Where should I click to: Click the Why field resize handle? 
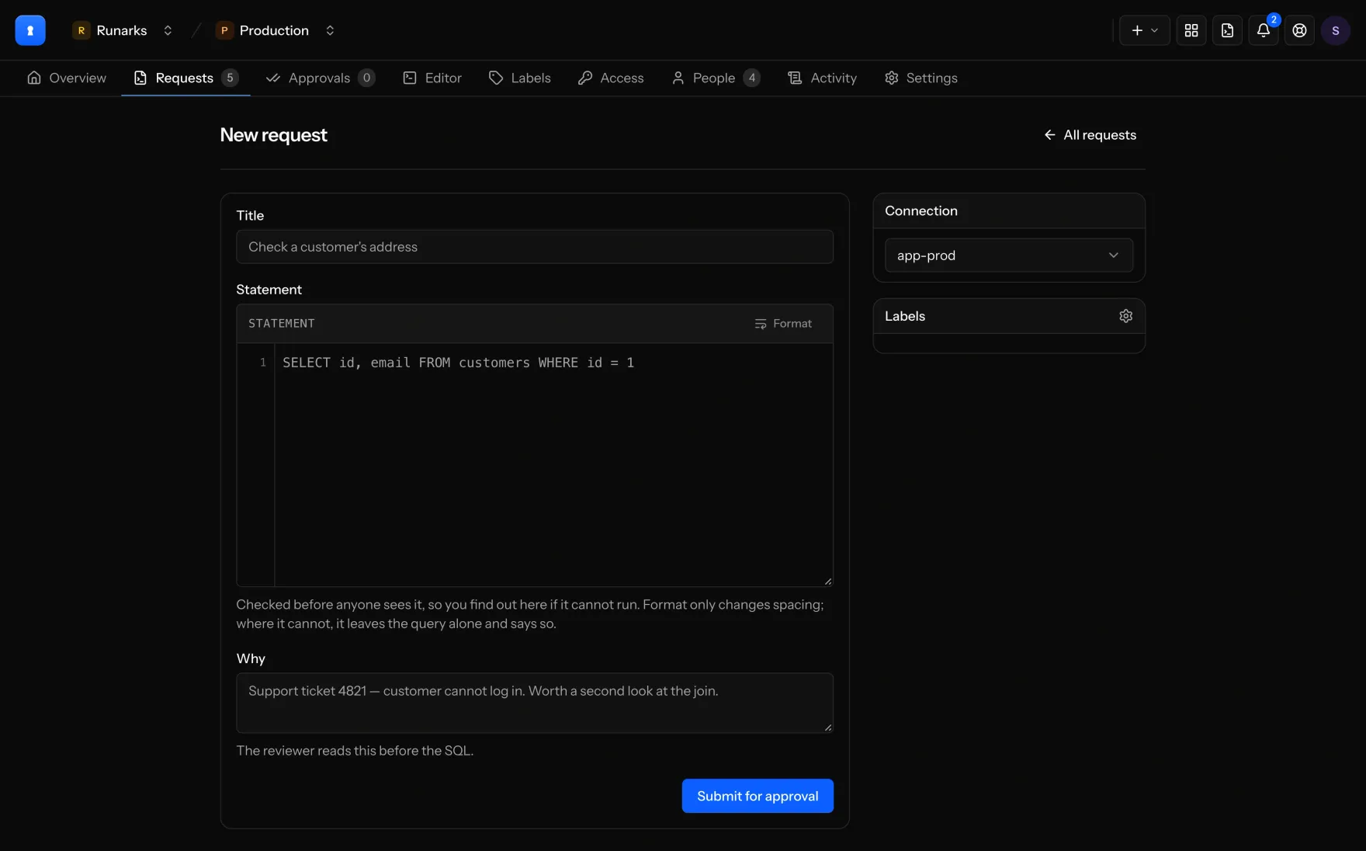point(828,728)
